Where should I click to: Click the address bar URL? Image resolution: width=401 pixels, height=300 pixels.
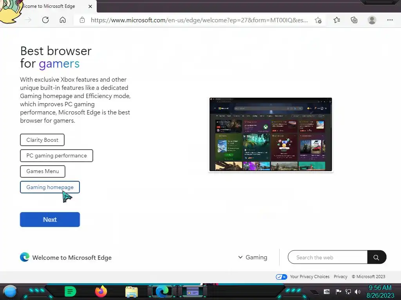[x=199, y=20]
